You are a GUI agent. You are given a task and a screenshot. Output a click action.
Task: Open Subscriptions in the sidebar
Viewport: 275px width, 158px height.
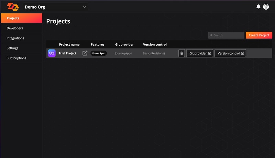click(22, 58)
